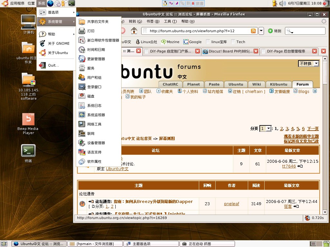Go to 下一页 next page

[313, 129]
